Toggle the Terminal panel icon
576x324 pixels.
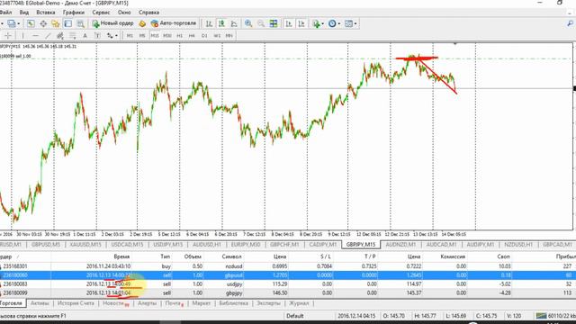[x=68, y=23]
